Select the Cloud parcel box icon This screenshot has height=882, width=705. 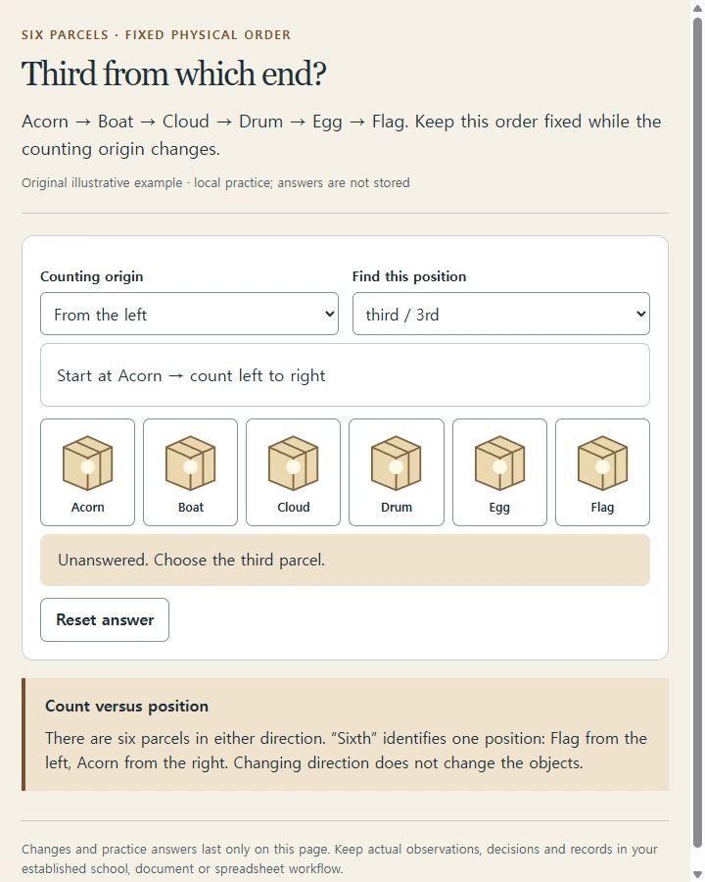[294, 463]
